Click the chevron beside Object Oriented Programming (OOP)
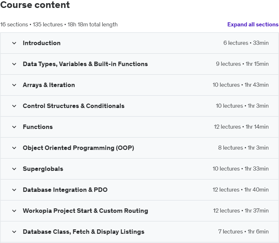279x243 pixels. [14, 148]
